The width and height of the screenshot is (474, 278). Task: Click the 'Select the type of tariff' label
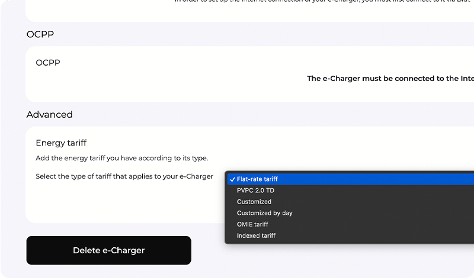124,176
